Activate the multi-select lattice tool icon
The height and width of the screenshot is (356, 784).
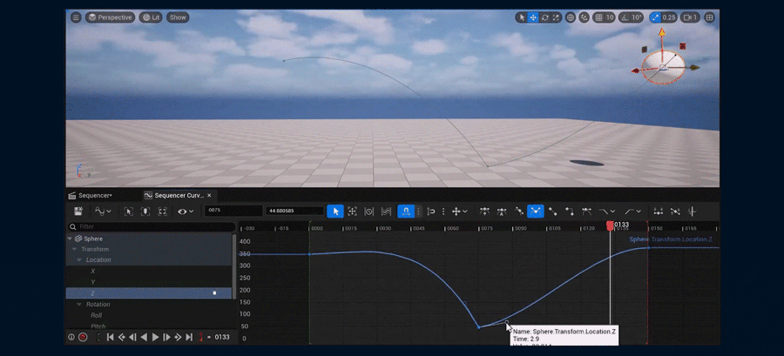click(386, 212)
